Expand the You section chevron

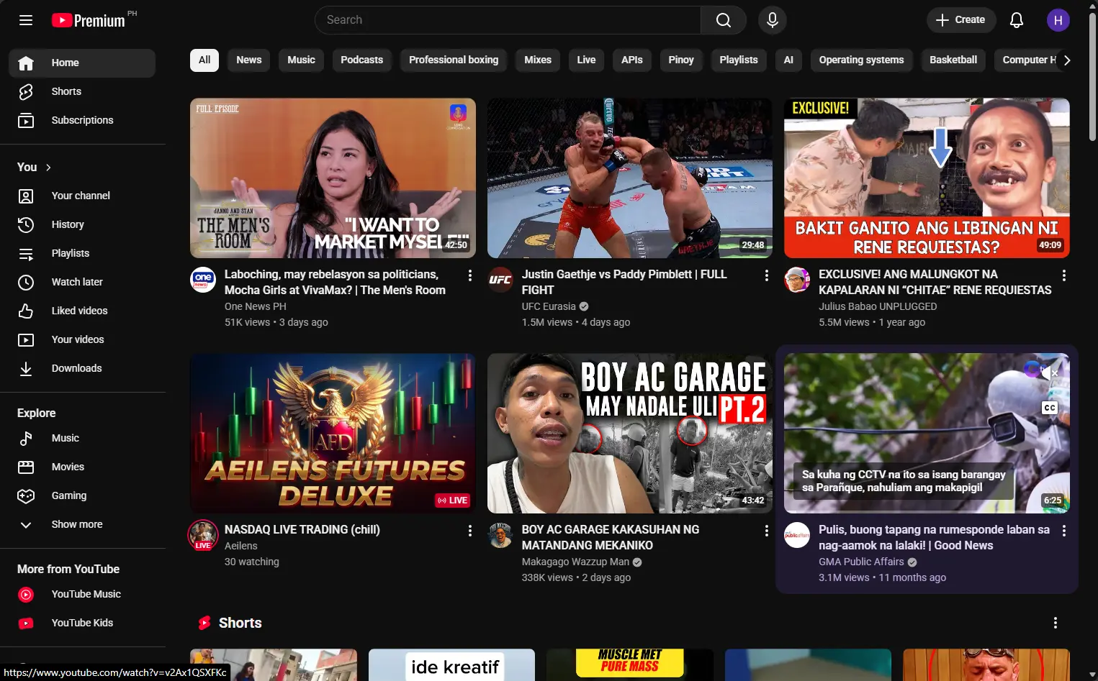tap(48, 168)
